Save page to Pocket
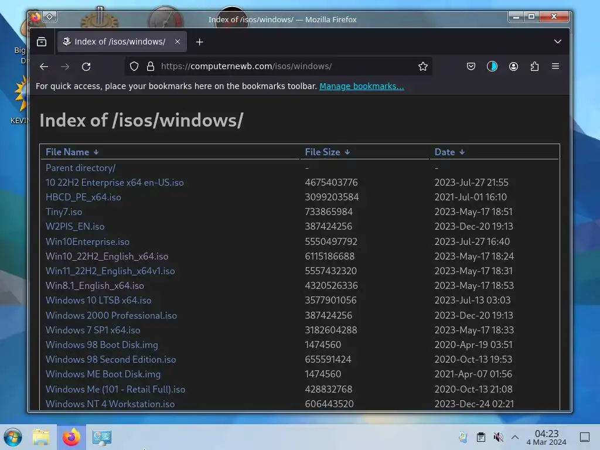Screen dimensions: 600x450 [471, 67]
